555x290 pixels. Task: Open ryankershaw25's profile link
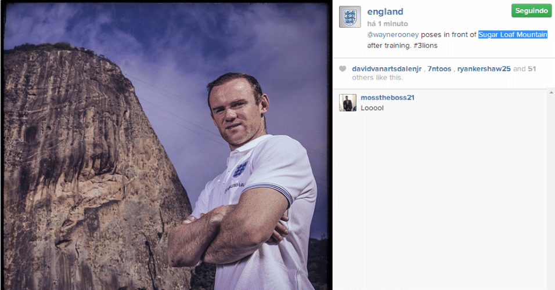(x=484, y=69)
